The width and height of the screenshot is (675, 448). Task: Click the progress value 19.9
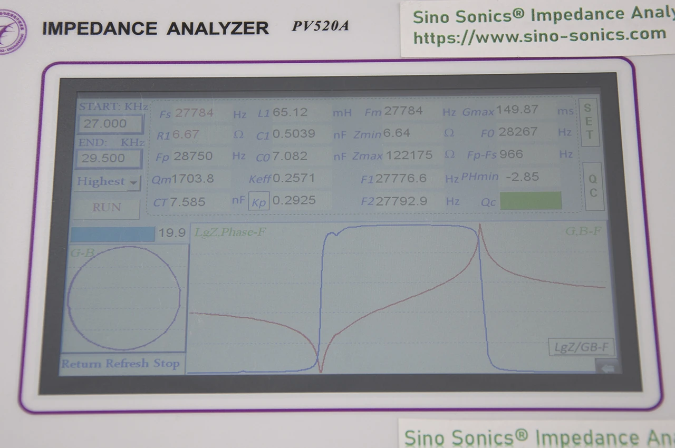pyautogui.click(x=172, y=233)
